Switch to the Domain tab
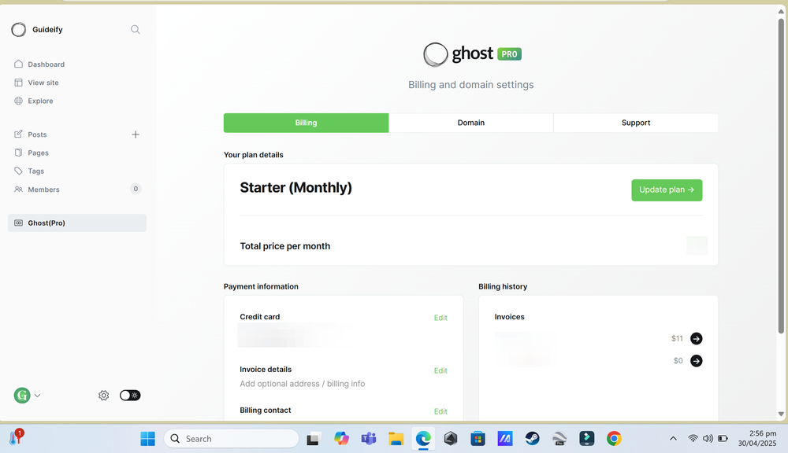 tap(471, 123)
